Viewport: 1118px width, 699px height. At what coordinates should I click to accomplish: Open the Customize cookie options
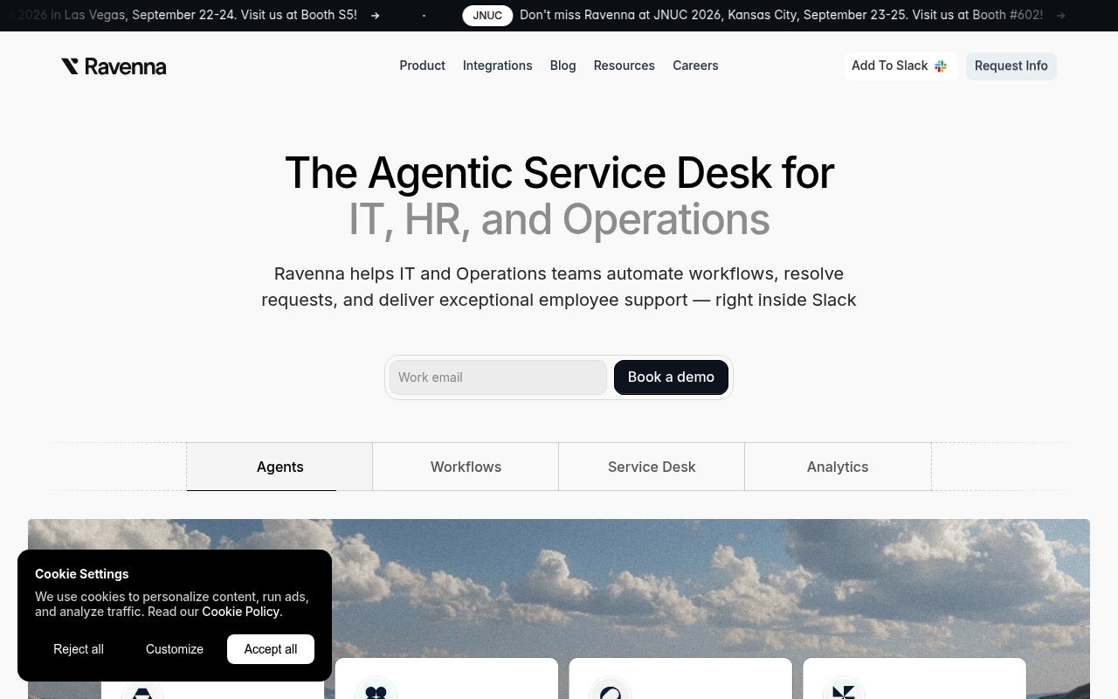(x=175, y=649)
